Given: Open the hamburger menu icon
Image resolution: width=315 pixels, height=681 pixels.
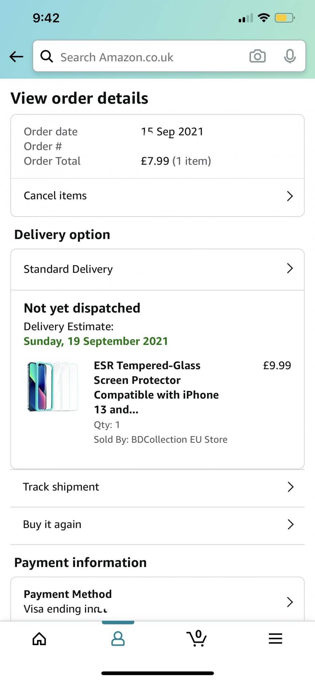Looking at the screenshot, I should point(275,639).
